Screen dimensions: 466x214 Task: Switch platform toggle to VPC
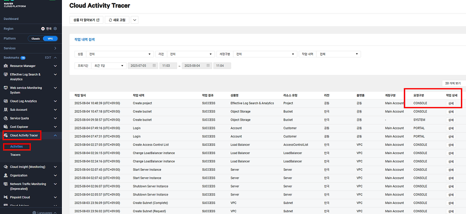(x=50, y=39)
